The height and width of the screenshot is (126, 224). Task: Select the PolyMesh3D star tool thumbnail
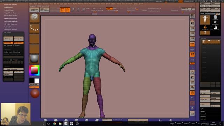click(x=215, y=22)
